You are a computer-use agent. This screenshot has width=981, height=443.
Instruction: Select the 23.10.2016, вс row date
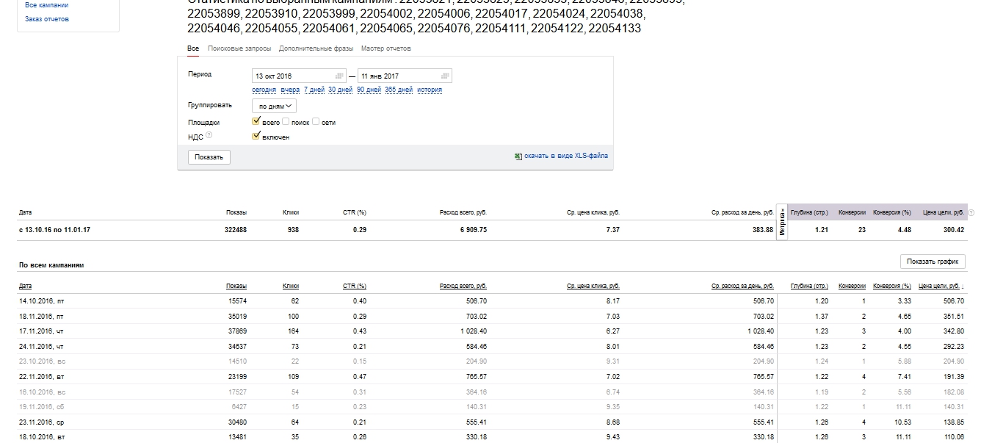pos(43,361)
